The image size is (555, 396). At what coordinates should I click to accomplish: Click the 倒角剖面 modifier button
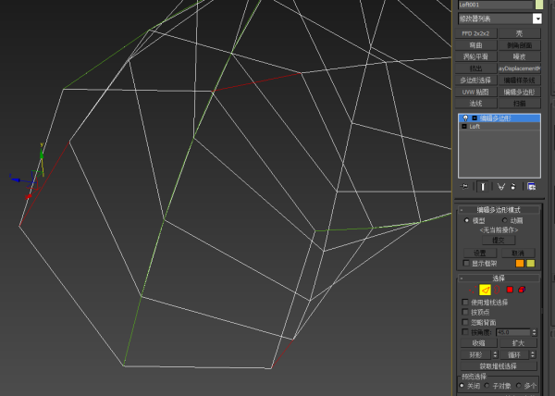coord(519,45)
